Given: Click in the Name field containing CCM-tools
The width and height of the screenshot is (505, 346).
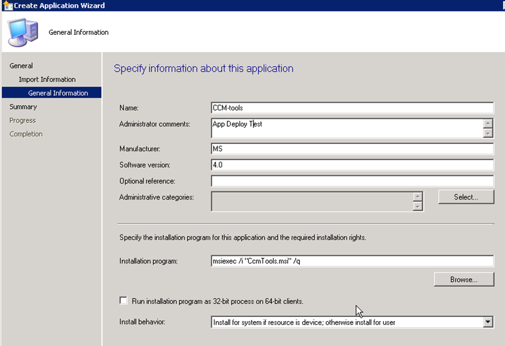Looking at the screenshot, I should [352, 108].
